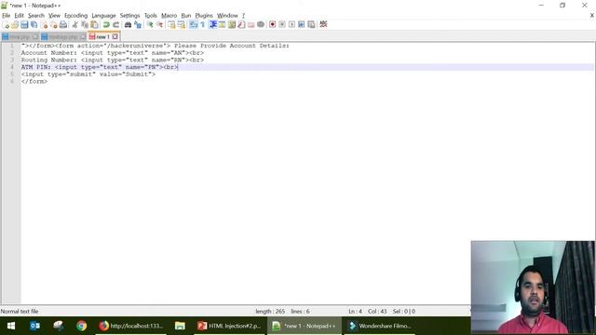596x335 pixels.
Task: Click the 'Account Number:' code line
Action: pos(113,53)
